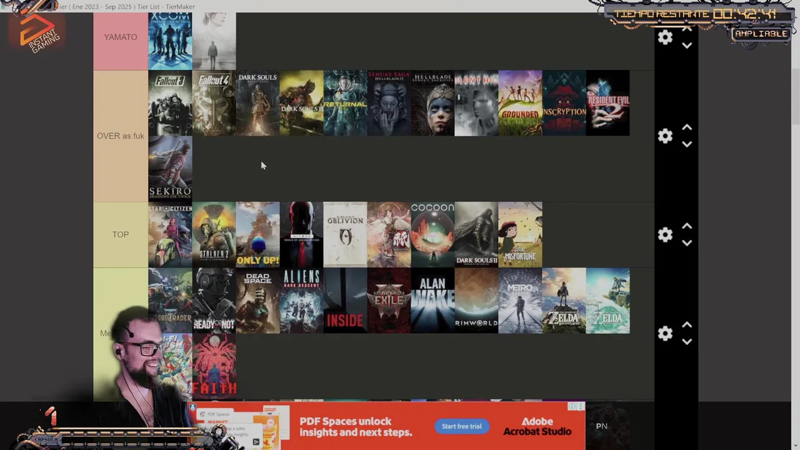Select Zelda Breath of the Wild cover

click(x=564, y=301)
